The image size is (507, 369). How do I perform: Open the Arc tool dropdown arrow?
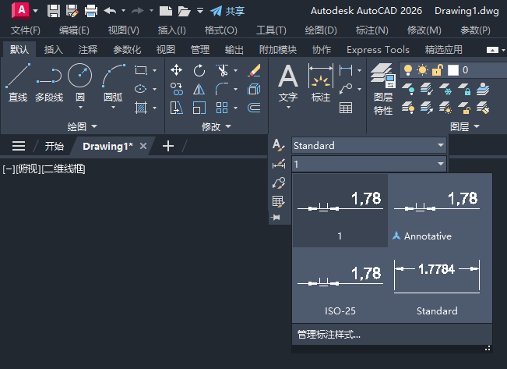[113, 107]
